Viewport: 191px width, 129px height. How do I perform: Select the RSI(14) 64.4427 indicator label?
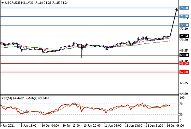tap(13, 98)
